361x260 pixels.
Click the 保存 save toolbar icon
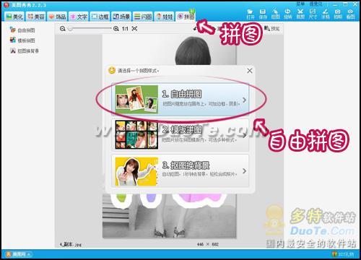(x=263, y=14)
